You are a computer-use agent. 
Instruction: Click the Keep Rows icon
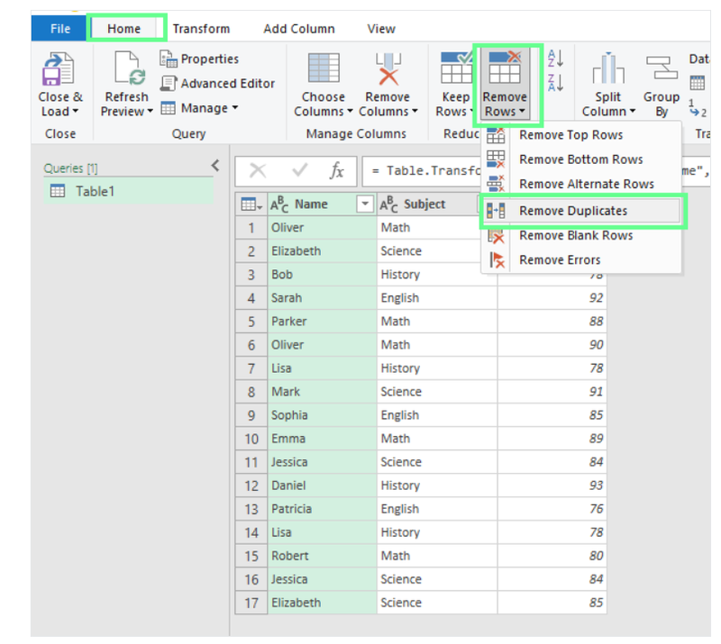pos(456,68)
